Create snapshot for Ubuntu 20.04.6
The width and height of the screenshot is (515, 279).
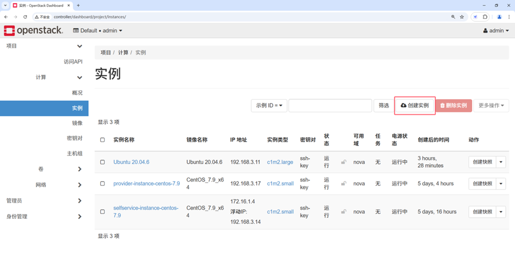pos(482,162)
